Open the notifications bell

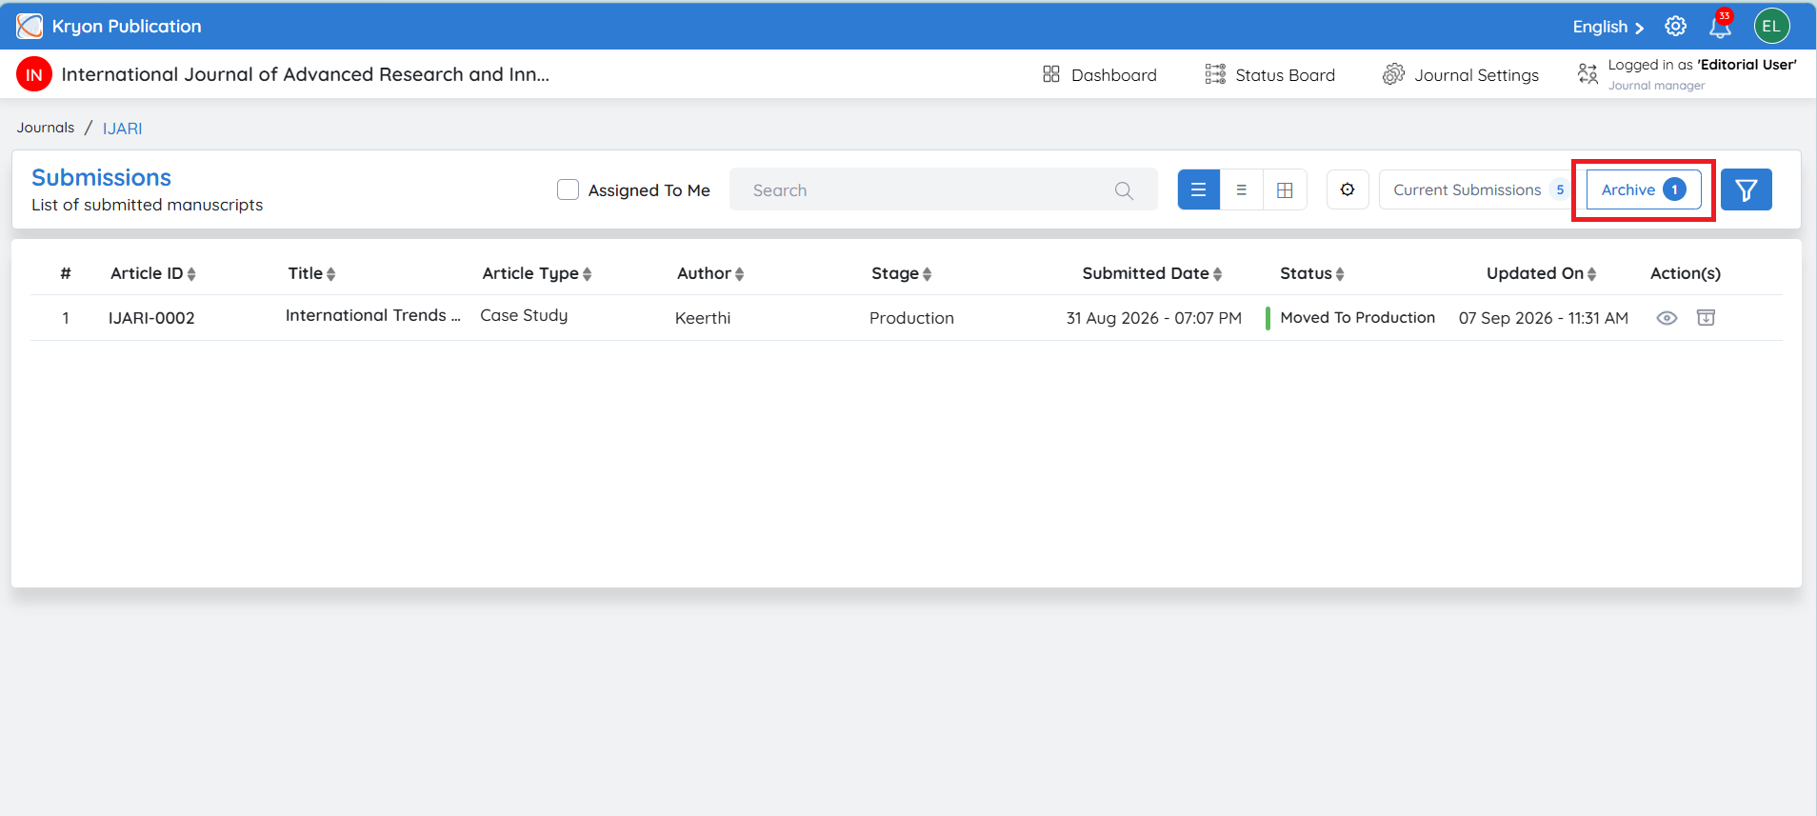pyautogui.click(x=1720, y=26)
